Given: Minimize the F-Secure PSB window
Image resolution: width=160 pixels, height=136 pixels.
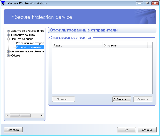Looking at the screenshot, I should (140, 3).
